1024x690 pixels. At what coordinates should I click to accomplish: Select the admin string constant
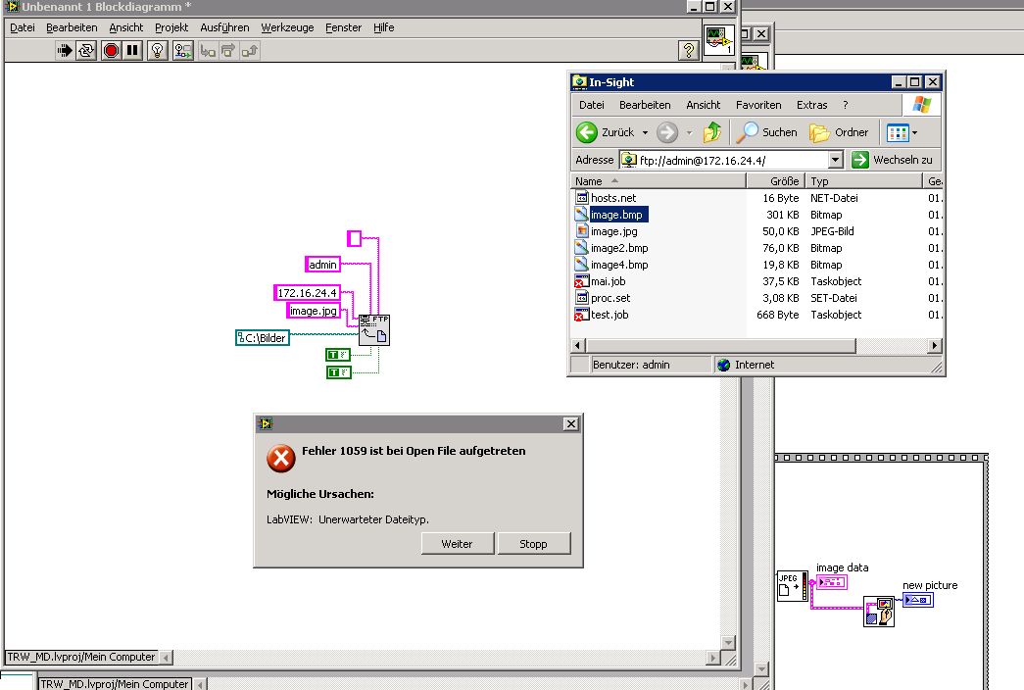[322, 264]
